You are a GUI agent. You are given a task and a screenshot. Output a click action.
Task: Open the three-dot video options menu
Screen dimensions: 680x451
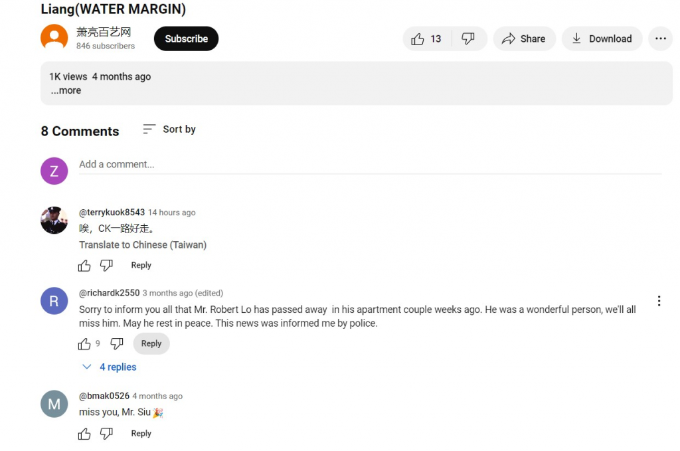661,39
